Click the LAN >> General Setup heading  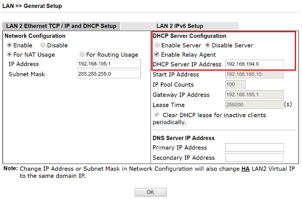coord(32,6)
